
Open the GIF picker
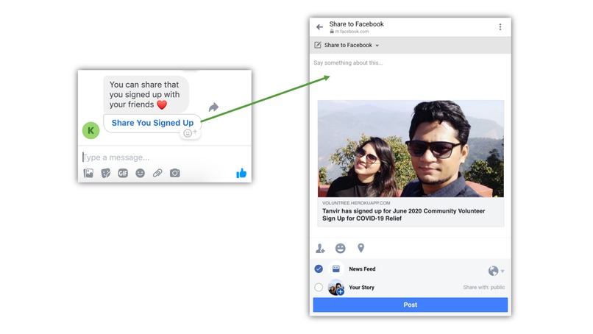(x=123, y=173)
